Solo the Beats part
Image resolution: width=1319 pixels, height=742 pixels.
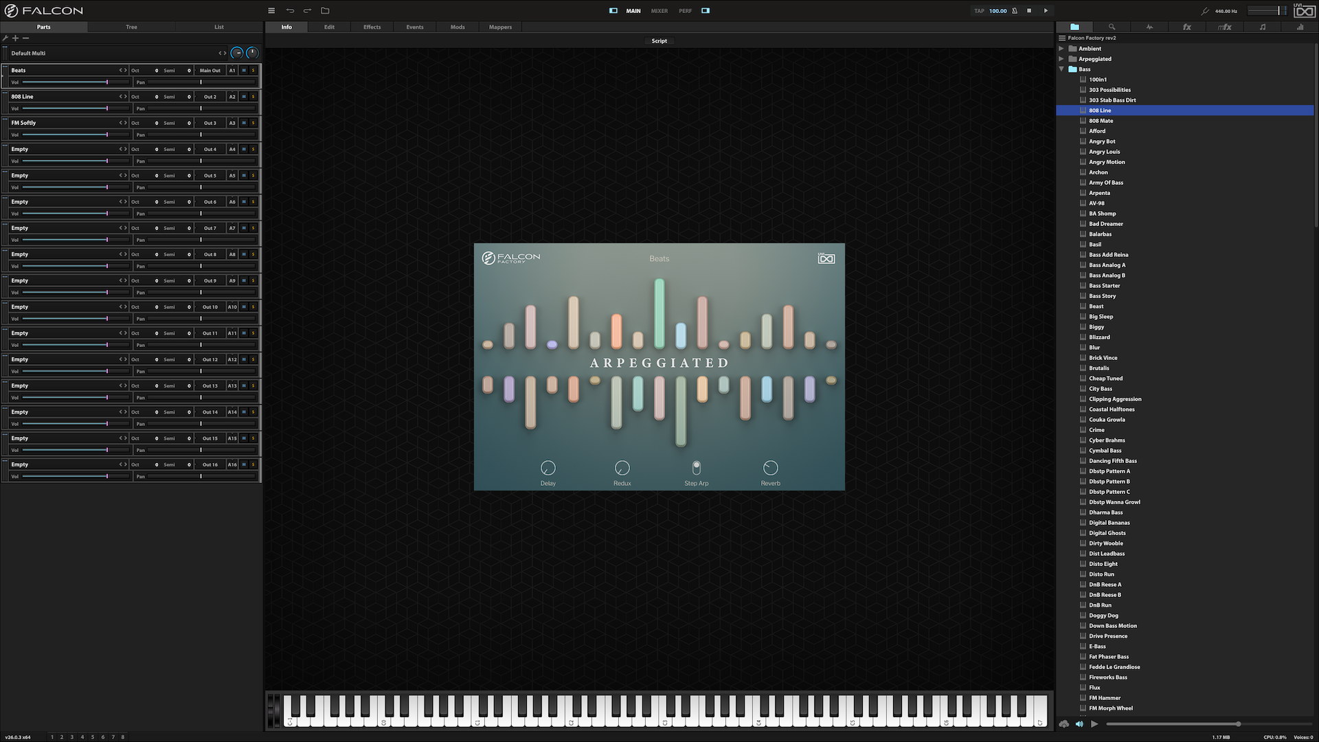tap(253, 70)
